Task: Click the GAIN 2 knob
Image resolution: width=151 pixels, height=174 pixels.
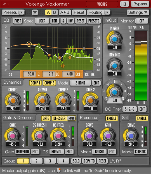Action: 91,100
